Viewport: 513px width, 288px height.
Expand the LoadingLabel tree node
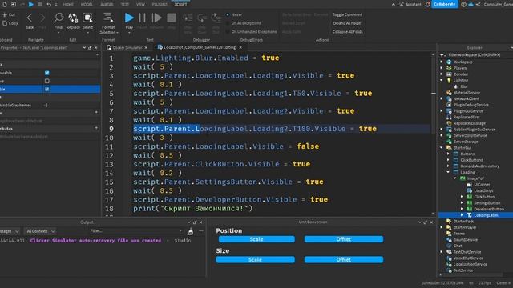tap(462, 215)
